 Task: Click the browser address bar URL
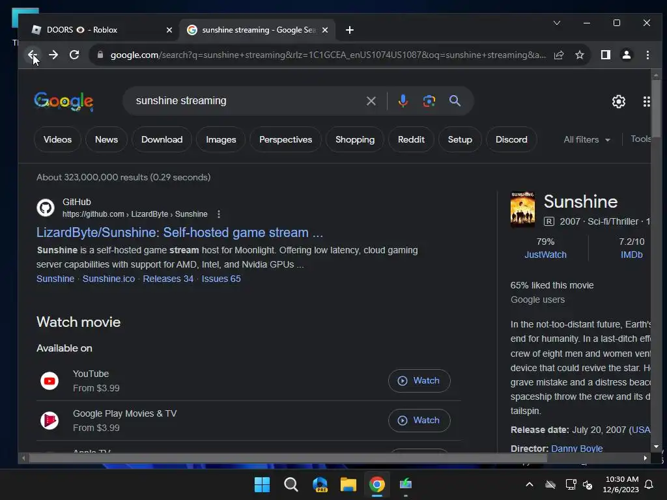click(x=328, y=55)
